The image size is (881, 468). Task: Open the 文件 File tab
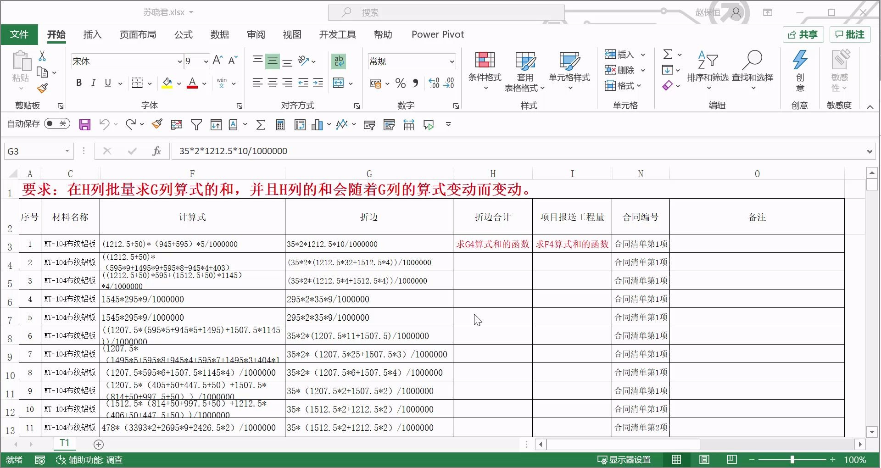click(19, 34)
